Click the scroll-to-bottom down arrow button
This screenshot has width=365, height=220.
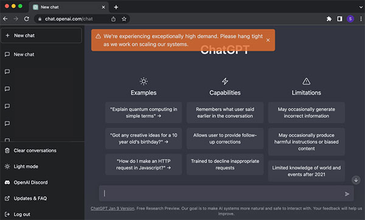[356, 180]
